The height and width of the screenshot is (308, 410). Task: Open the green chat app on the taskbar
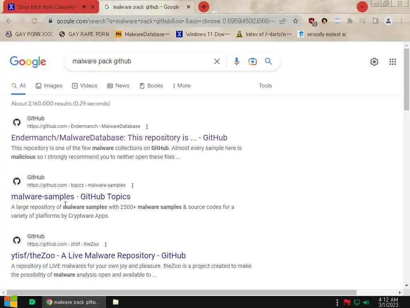point(32,302)
